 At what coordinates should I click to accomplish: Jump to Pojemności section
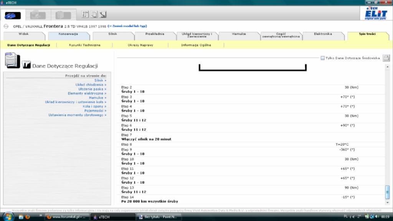pyautogui.click(x=95, y=111)
